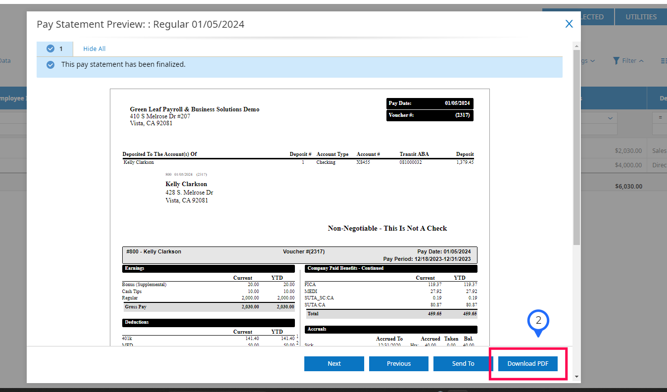This screenshot has height=392, width=667.
Task: Click the $2,030.00 cell in the background grid
Action: tap(628, 150)
